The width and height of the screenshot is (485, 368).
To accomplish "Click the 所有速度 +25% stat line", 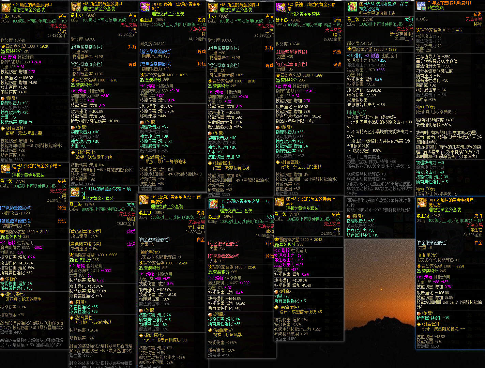I will coord(222,351).
